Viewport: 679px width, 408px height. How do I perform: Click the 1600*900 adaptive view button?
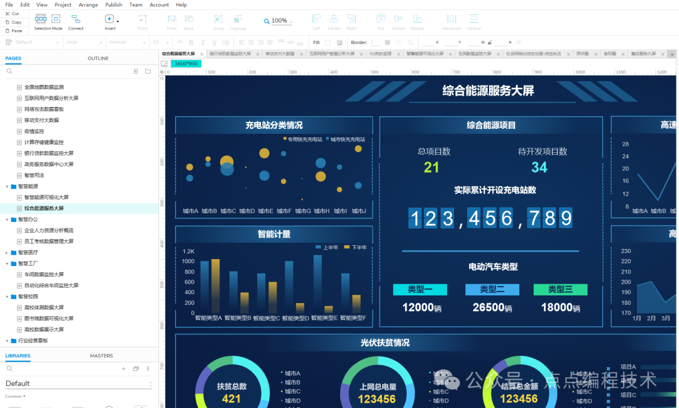pyautogui.click(x=186, y=63)
